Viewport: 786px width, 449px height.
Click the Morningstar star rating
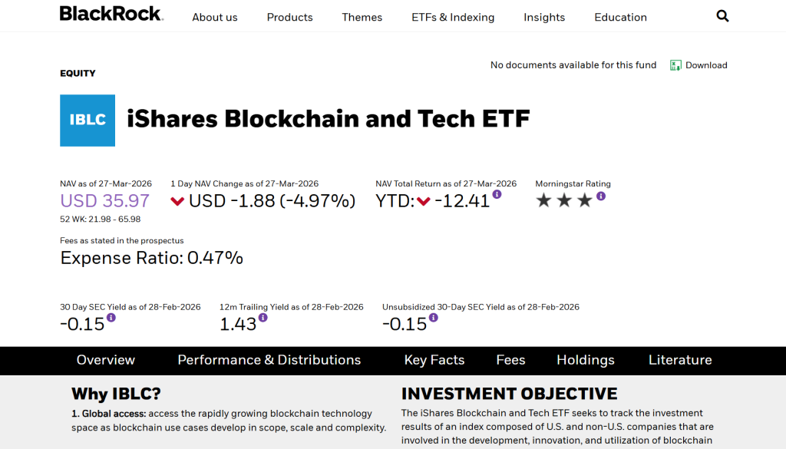pyautogui.click(x=564, y=201)
